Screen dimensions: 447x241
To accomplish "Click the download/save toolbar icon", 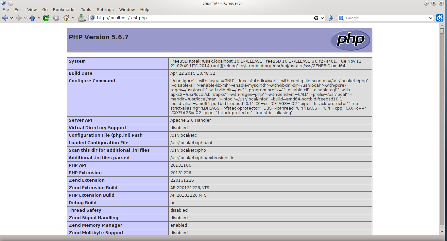I will pos(81,18).
